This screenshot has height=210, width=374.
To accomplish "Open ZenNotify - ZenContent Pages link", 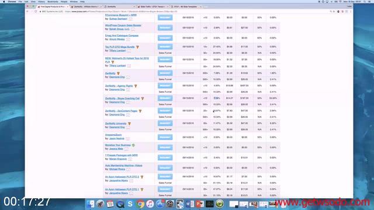I will [121, 111].
